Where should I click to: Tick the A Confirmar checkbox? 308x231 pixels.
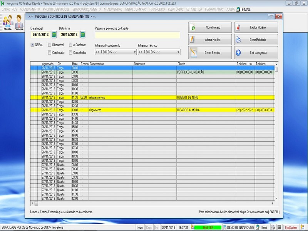coord(71,45)
